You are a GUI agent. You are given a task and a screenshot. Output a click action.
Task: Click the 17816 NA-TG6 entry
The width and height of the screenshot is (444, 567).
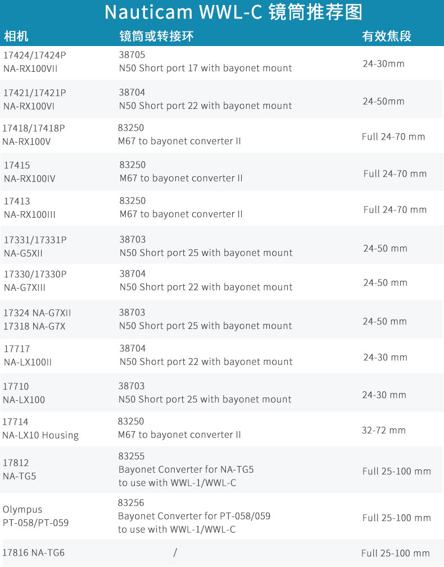coord(33,552)
